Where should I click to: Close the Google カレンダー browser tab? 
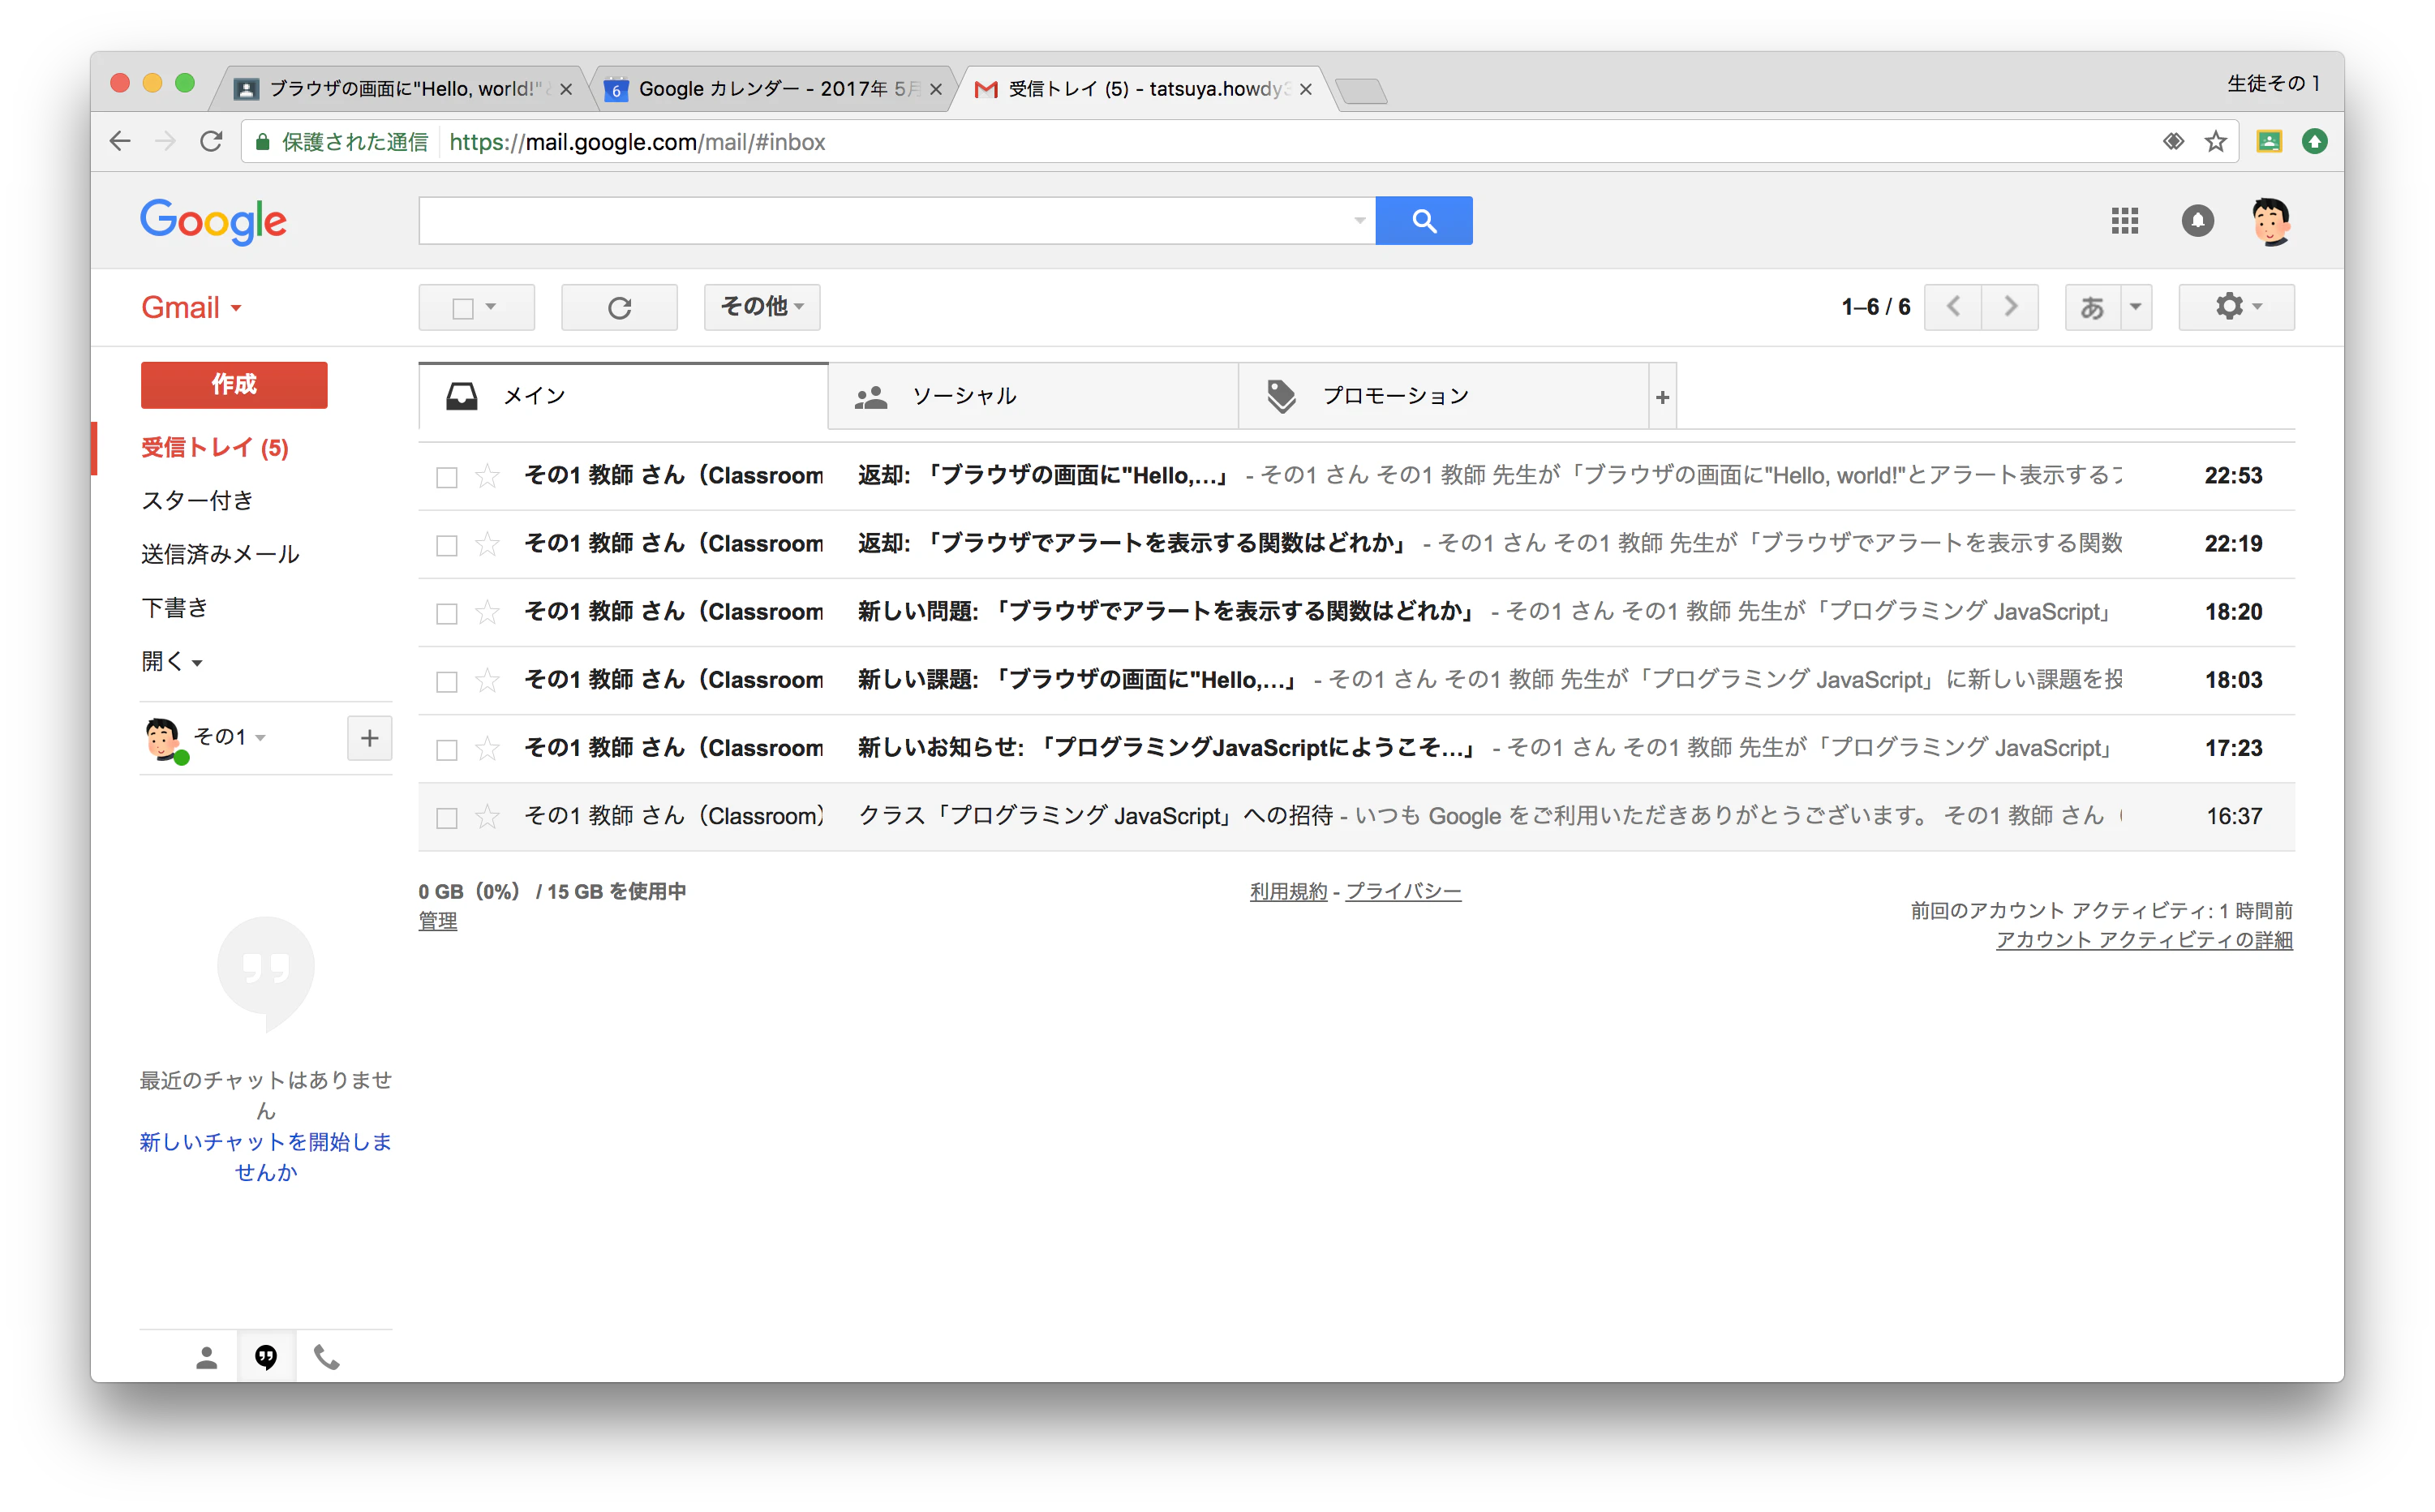pyautogui.click(x=936, y=89)
